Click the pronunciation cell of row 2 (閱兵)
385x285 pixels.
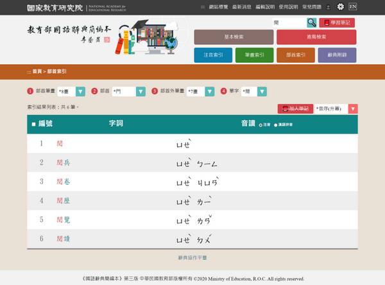coord(197,163)
